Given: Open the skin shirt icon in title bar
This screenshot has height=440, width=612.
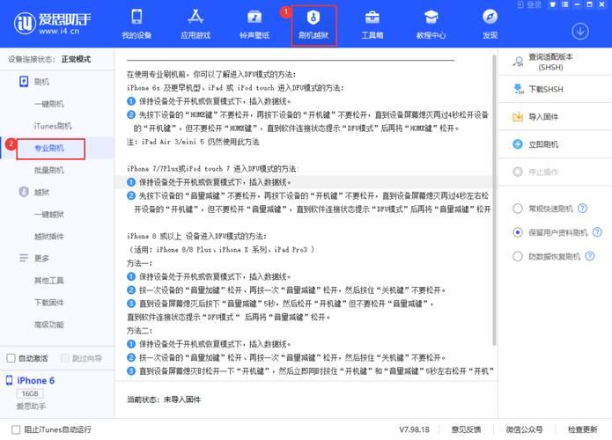Looking at the screenshot, I should pyautogui.click(x=552, y=4).
